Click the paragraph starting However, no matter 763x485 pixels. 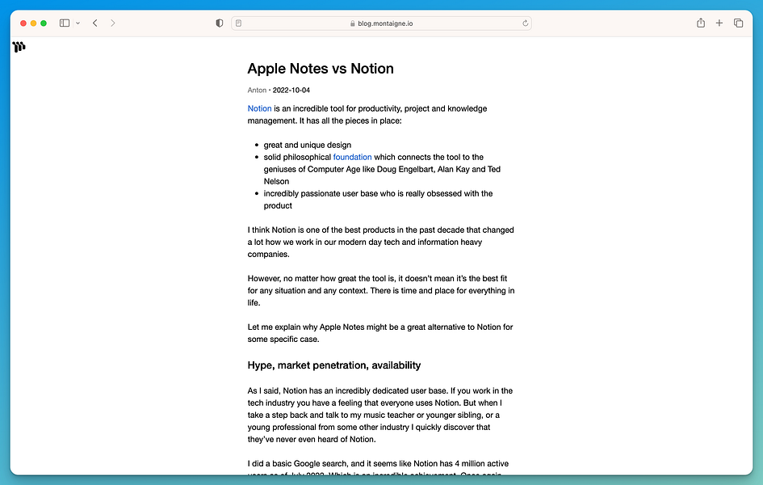point(381,291)
